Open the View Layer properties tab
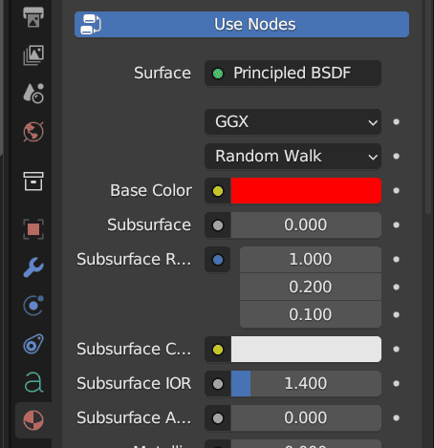Image resolution: width=434 pixels, height=448 pixels. (x=33, y=55)
